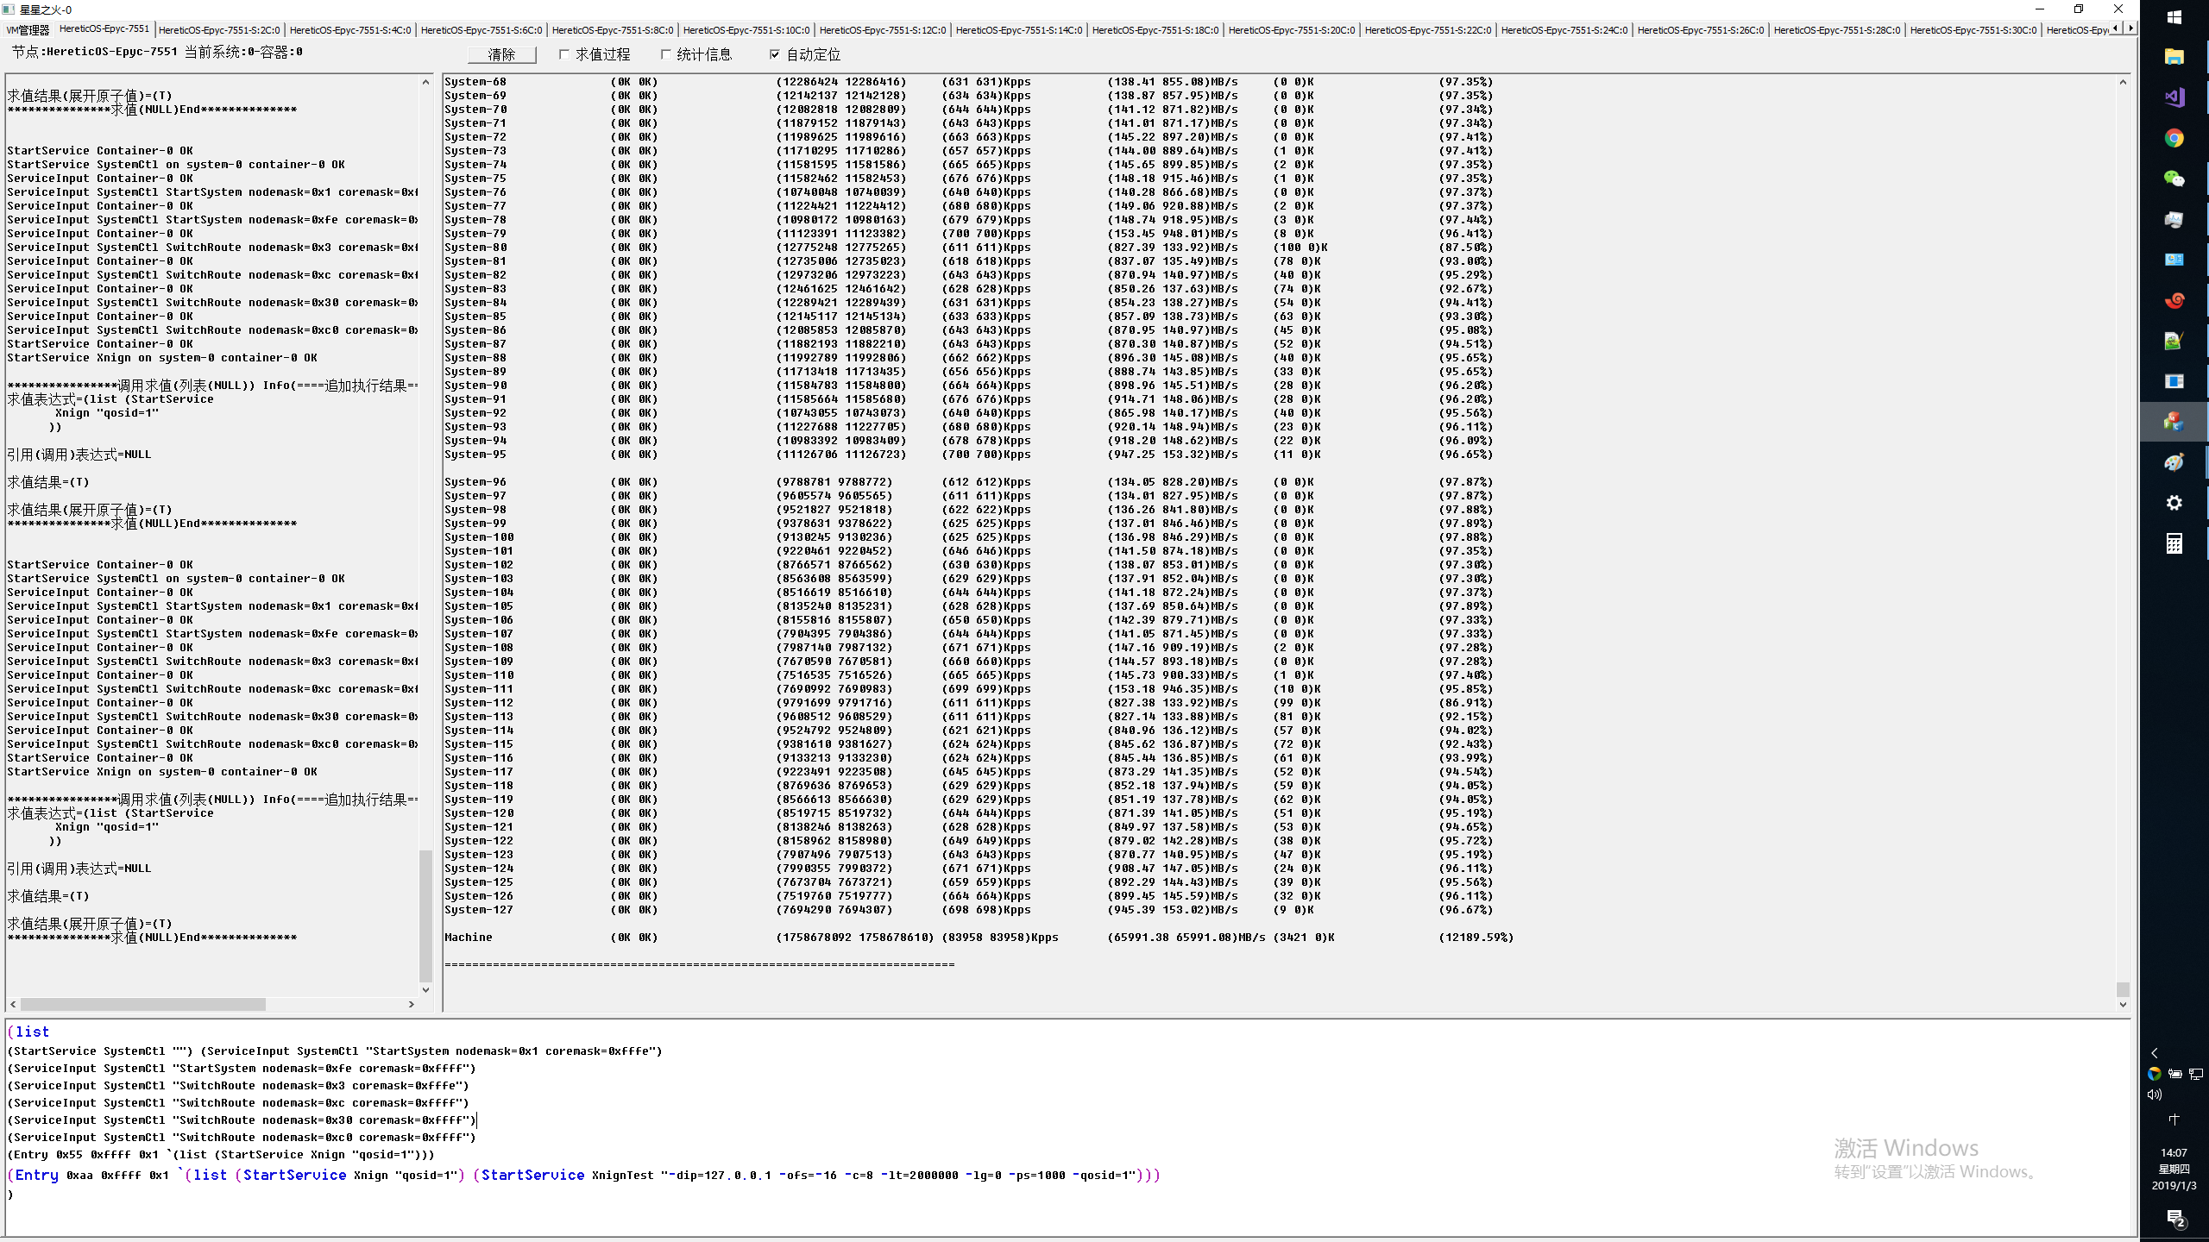Enable the 求值过程 checkbox
The width and height of the screenshot is (2209, 1242).
[564, 54]
